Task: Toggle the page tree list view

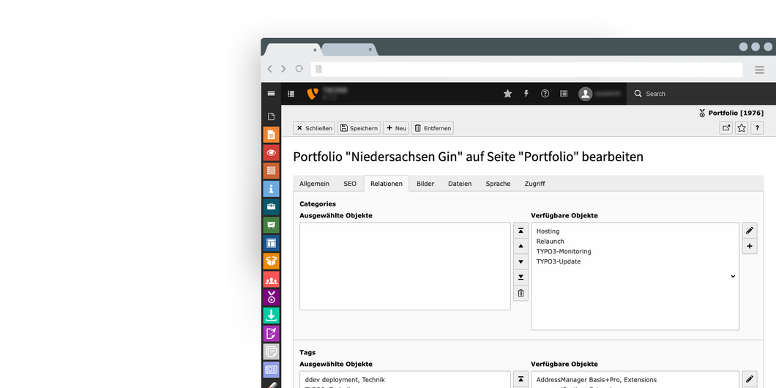Action: [x=291, y=94]
